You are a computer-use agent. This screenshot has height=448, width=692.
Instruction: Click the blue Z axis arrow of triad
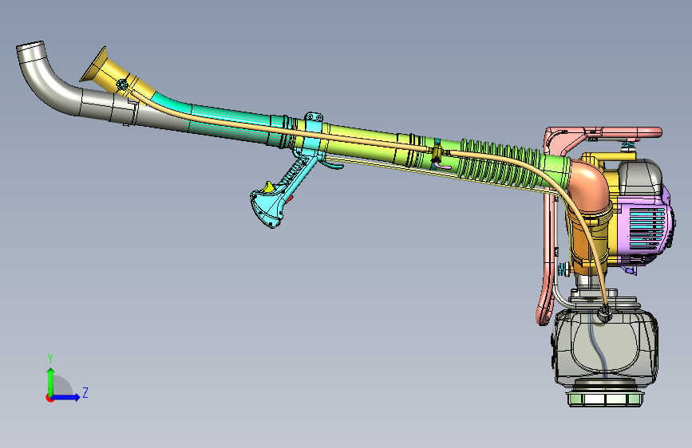click(67, 397)
